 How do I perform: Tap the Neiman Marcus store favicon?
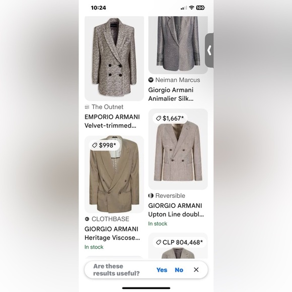(151, 80)
